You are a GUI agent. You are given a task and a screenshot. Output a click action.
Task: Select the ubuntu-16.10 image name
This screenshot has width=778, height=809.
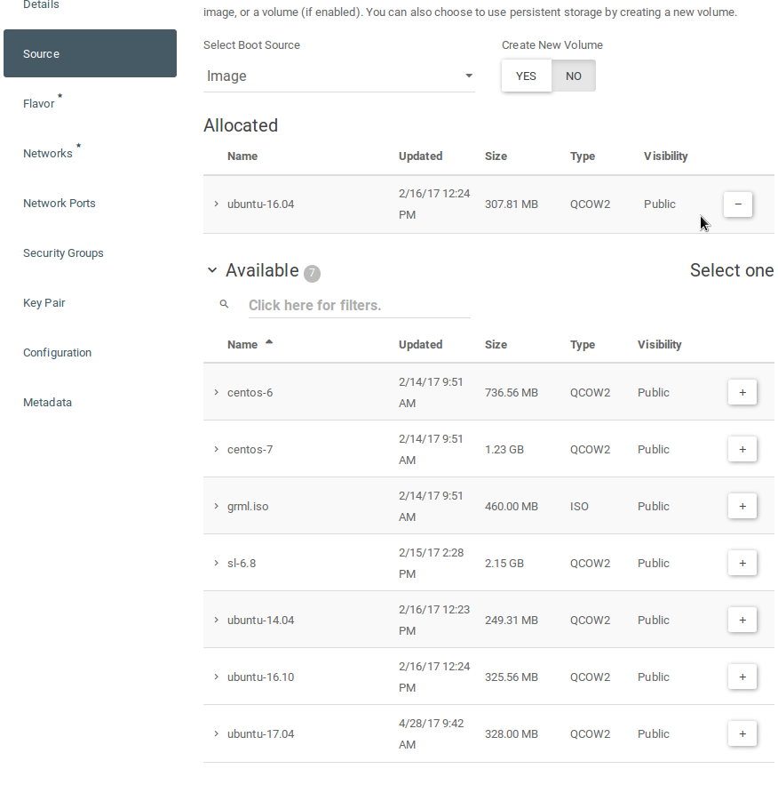click(261, 677)
